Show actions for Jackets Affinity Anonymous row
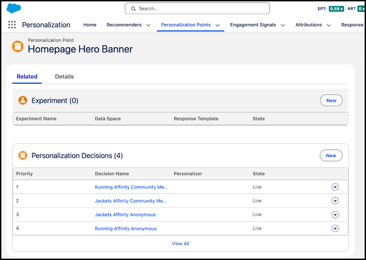The image size is (366, 260). pyautogui.click(x=335, y=215)
